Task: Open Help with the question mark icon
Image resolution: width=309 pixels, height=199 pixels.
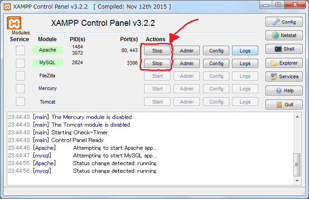Action: 284,90
